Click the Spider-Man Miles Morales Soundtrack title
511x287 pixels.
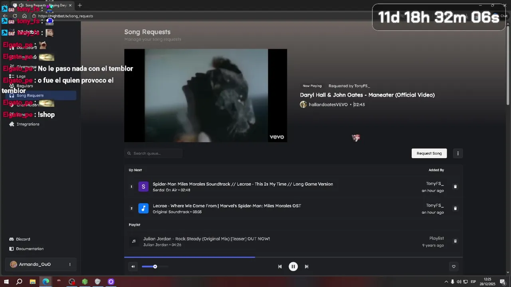tap(243, 184)
